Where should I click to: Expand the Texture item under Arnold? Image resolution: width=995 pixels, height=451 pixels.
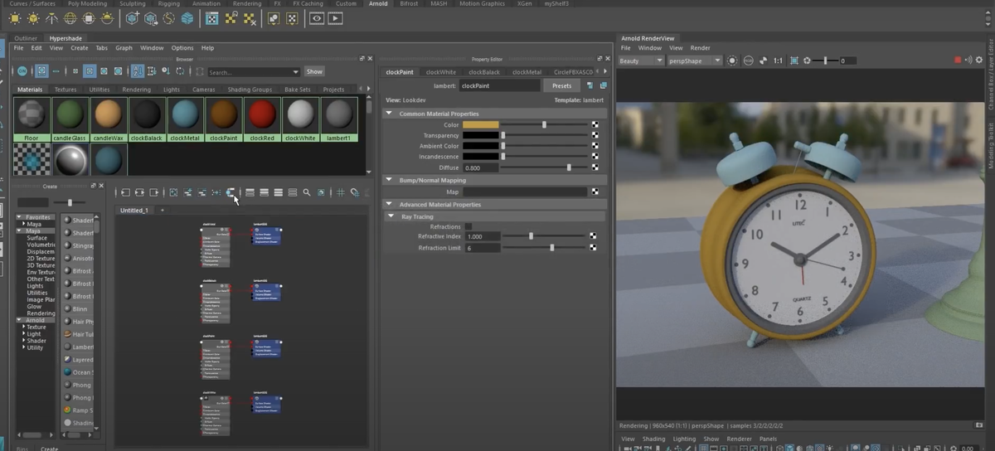24,327
